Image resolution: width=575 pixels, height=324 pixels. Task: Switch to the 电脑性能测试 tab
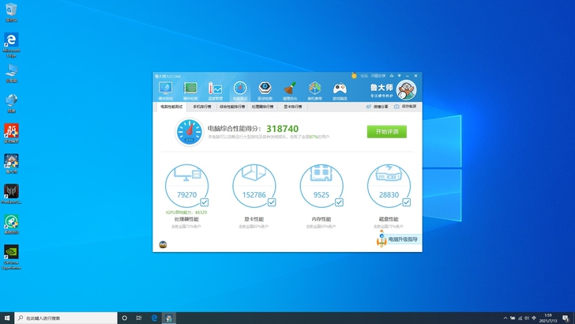click(x=171, y=107)
